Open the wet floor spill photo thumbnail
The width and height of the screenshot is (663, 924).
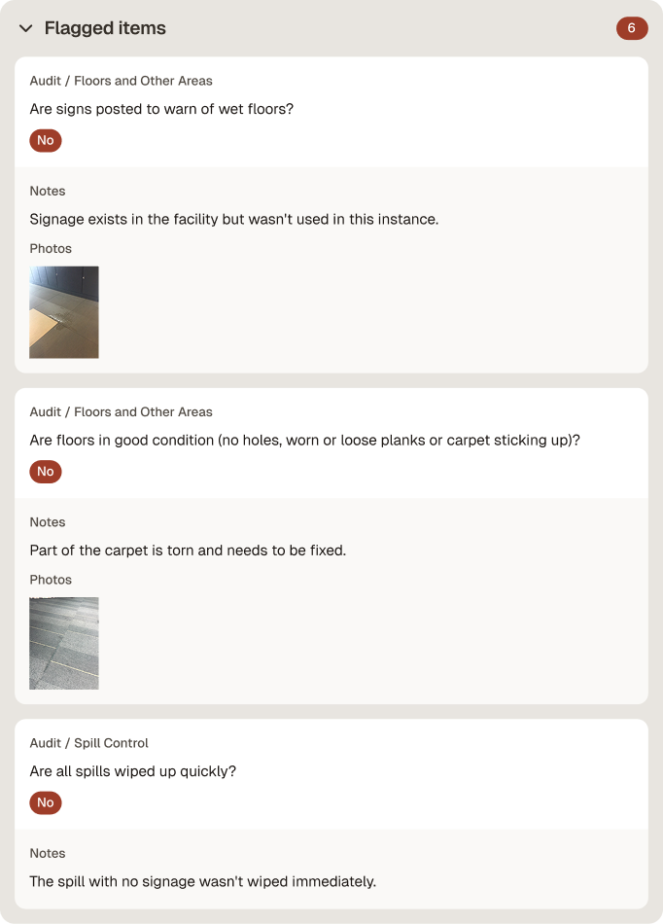coord(64,312)
